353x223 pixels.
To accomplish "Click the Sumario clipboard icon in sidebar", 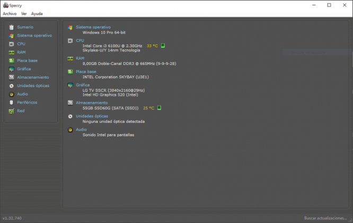I will point(12,27).
